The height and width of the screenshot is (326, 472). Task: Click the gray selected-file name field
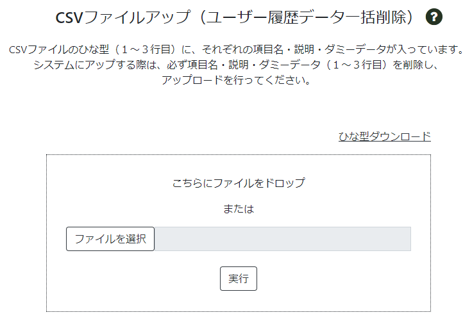(x=283, y=239)
